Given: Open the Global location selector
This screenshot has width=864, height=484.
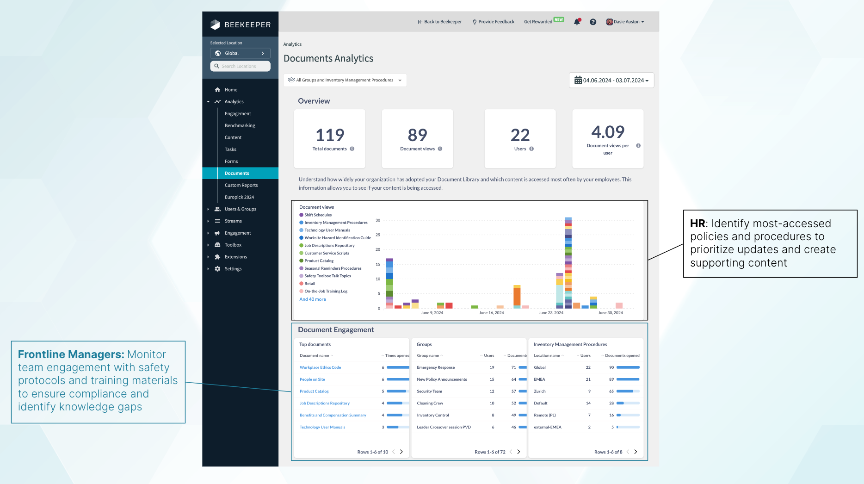Looking at the screenshot, I should point(240,53).
